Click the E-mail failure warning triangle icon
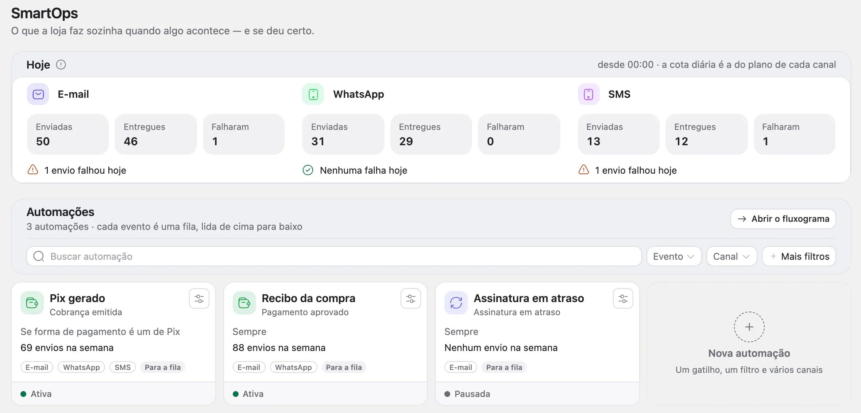Screen dimensions: 861x413 coord(33,170)
